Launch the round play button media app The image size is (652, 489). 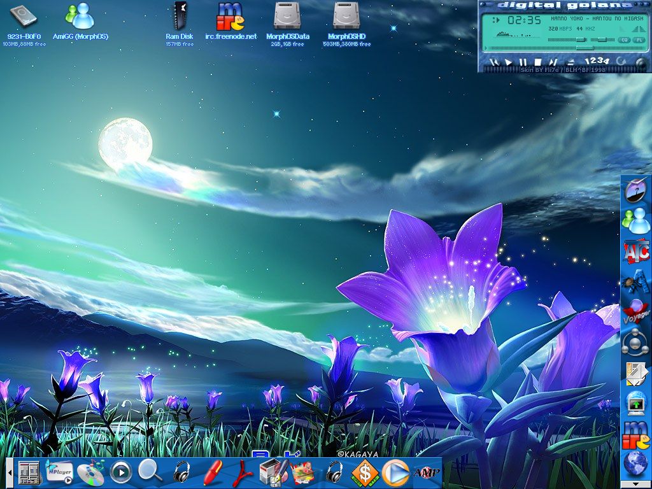click(121, 473)
